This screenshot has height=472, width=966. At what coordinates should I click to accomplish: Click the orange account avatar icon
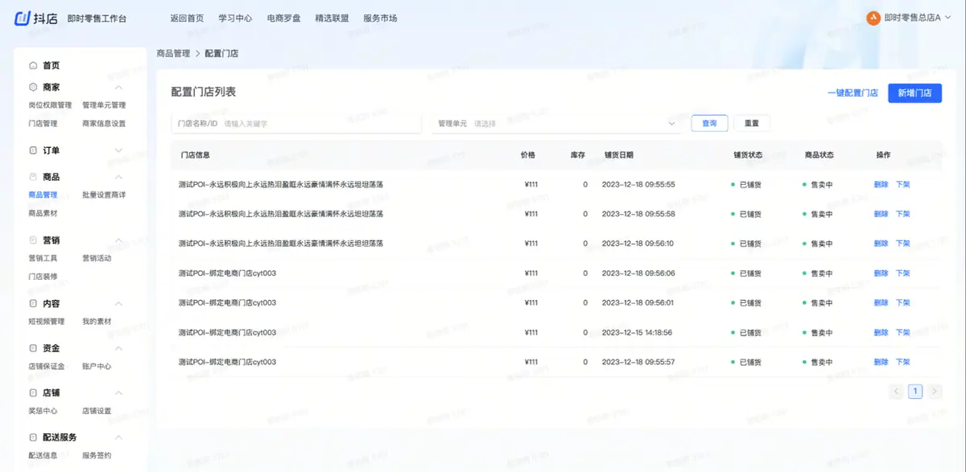pyautogui.click(x=873, y=18)
